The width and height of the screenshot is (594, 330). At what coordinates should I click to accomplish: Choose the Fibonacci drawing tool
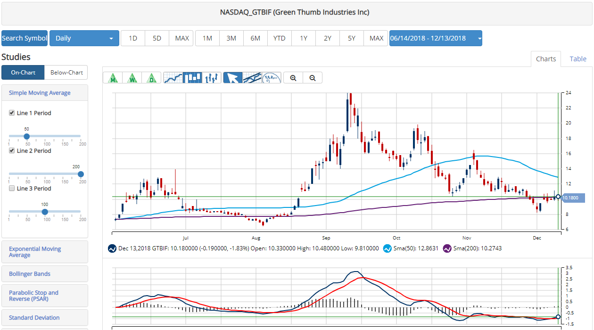point(272,78)
